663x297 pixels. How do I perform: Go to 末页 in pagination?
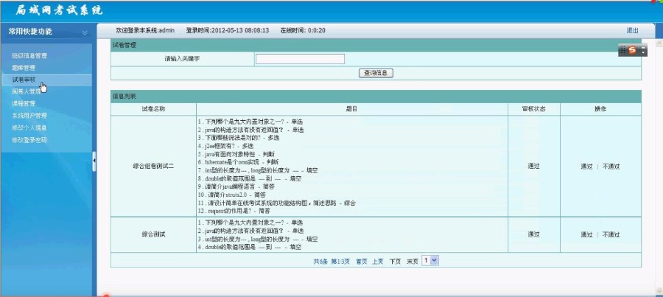point(413,262)
